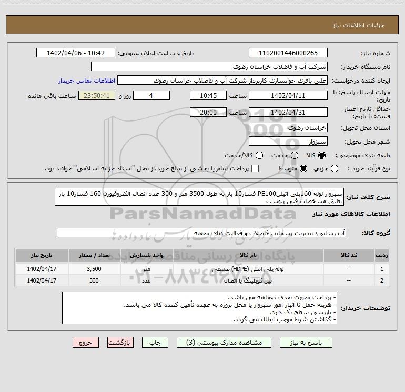Click date 1402/04/17 in row 2
The width and height of the screenshot is (405, 392).
point(42,280)
